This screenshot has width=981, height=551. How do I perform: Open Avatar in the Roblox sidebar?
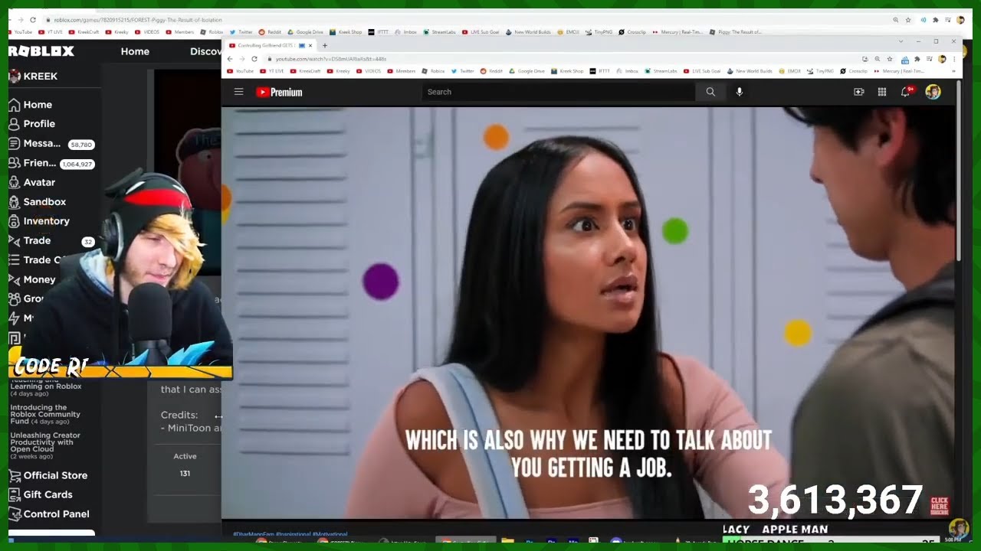point(31,183)
